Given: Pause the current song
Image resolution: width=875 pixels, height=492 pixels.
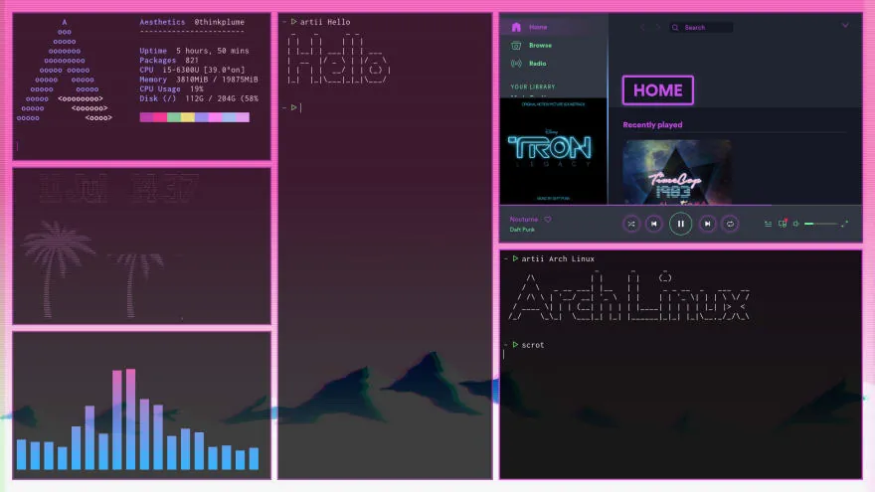Looking at the screenshot, I should [x=681, y=224].
